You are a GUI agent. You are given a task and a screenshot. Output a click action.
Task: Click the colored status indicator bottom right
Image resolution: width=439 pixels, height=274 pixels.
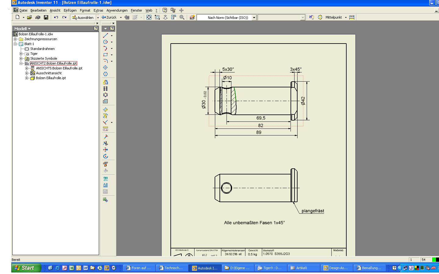click(434, 259)
